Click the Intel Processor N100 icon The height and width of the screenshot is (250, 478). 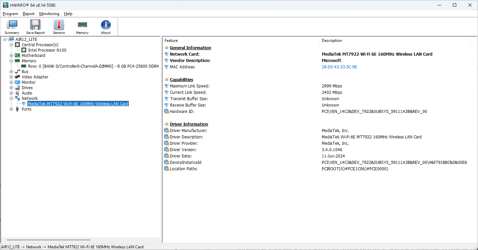[24, 50]
